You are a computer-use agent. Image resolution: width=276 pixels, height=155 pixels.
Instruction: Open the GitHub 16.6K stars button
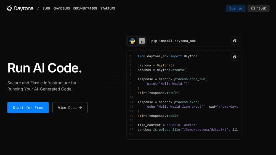258,9
